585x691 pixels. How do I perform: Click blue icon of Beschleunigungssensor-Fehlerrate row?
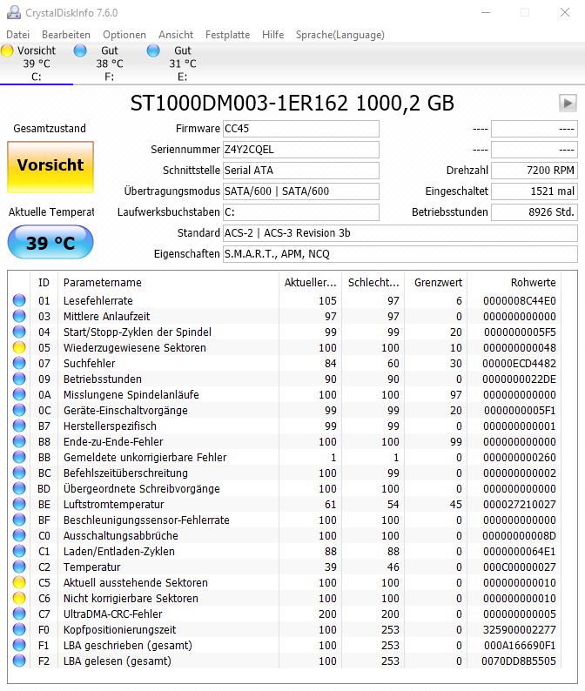19,520
